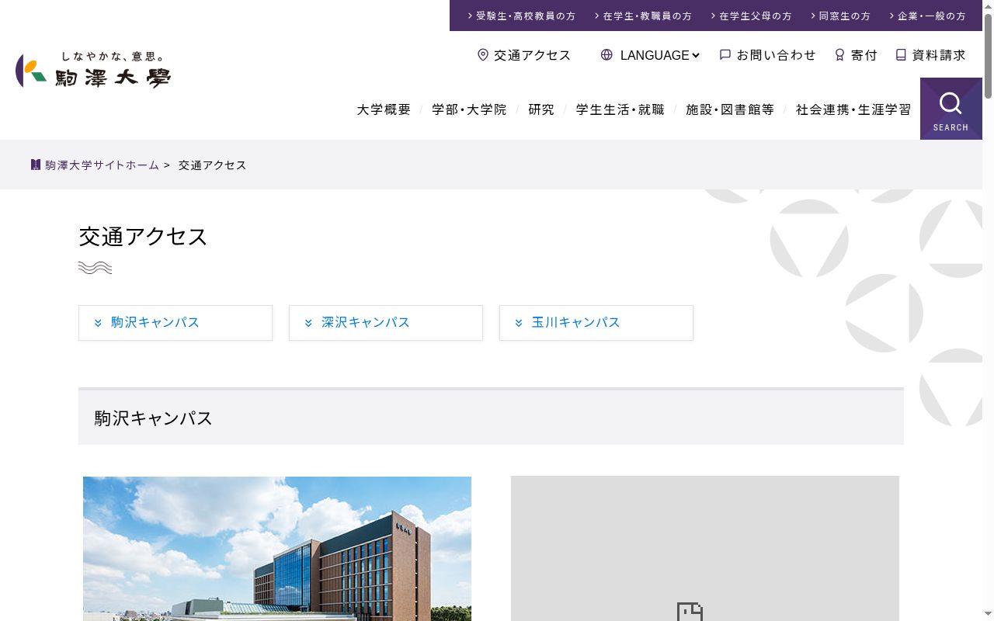
Task: Open the 学生生活・就職 menu
Action: 620,109
